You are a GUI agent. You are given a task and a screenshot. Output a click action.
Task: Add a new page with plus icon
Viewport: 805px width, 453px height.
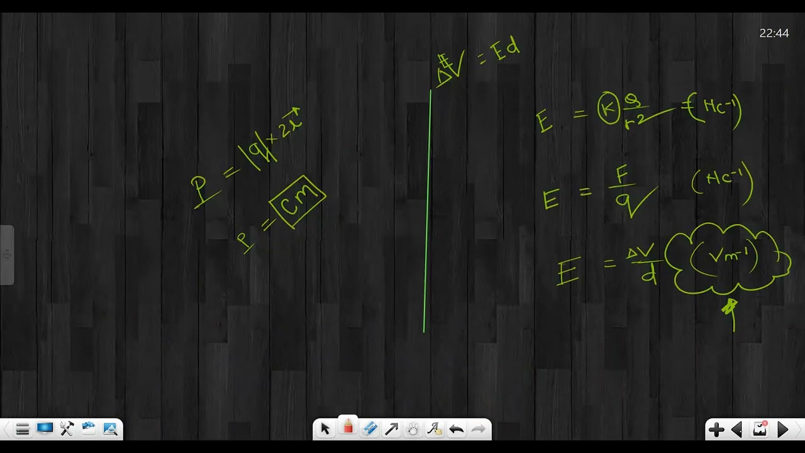[x=716, y=430]
